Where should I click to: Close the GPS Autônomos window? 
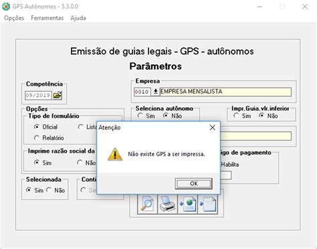click(305, 7)
